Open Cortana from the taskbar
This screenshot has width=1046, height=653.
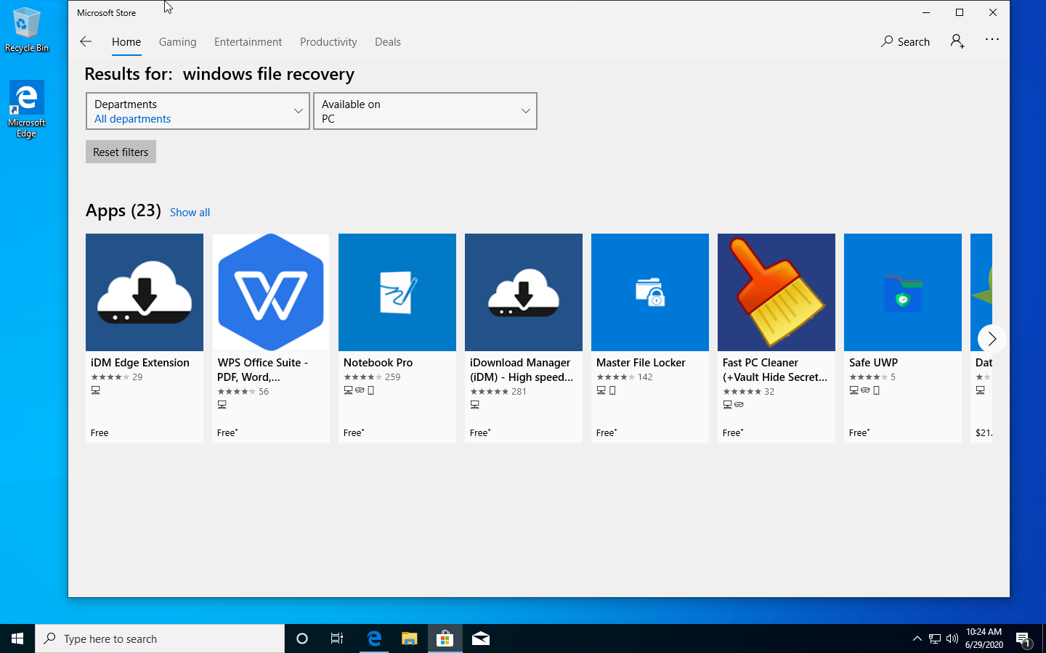click(302, 638)
